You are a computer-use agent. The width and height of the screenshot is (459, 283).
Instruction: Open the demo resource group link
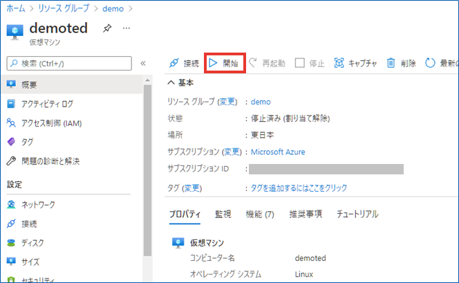tap(261, 102)
